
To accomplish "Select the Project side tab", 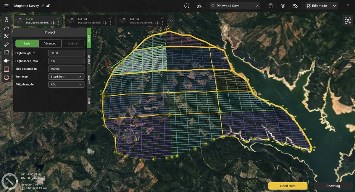I will coord(89,38).
